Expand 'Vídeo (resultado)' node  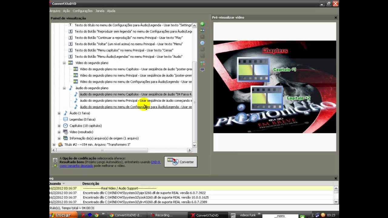click(x=59, y=132)
